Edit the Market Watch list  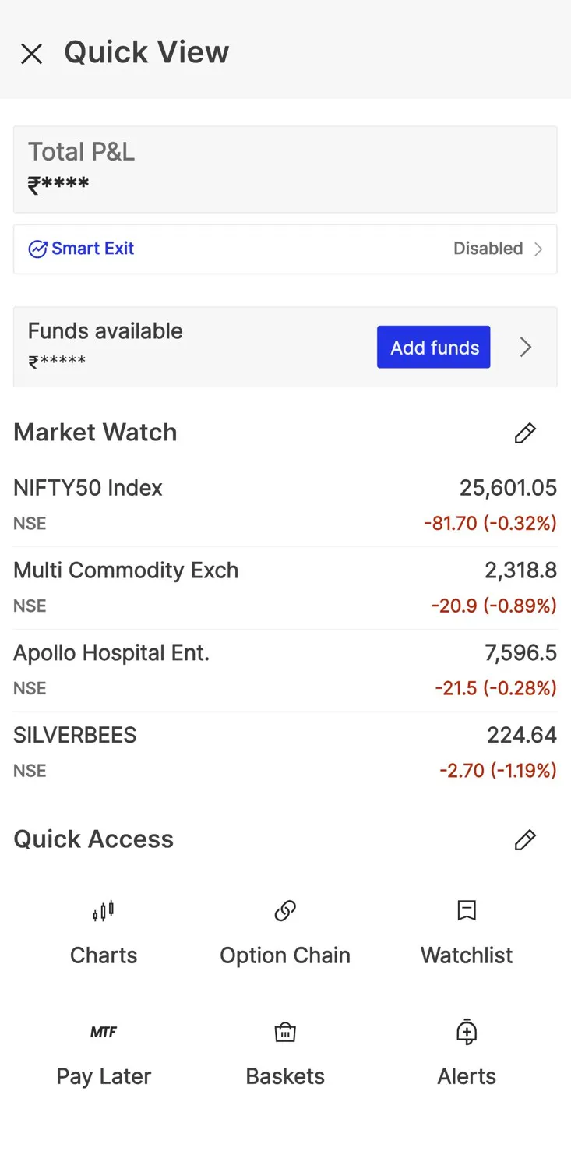525,433
